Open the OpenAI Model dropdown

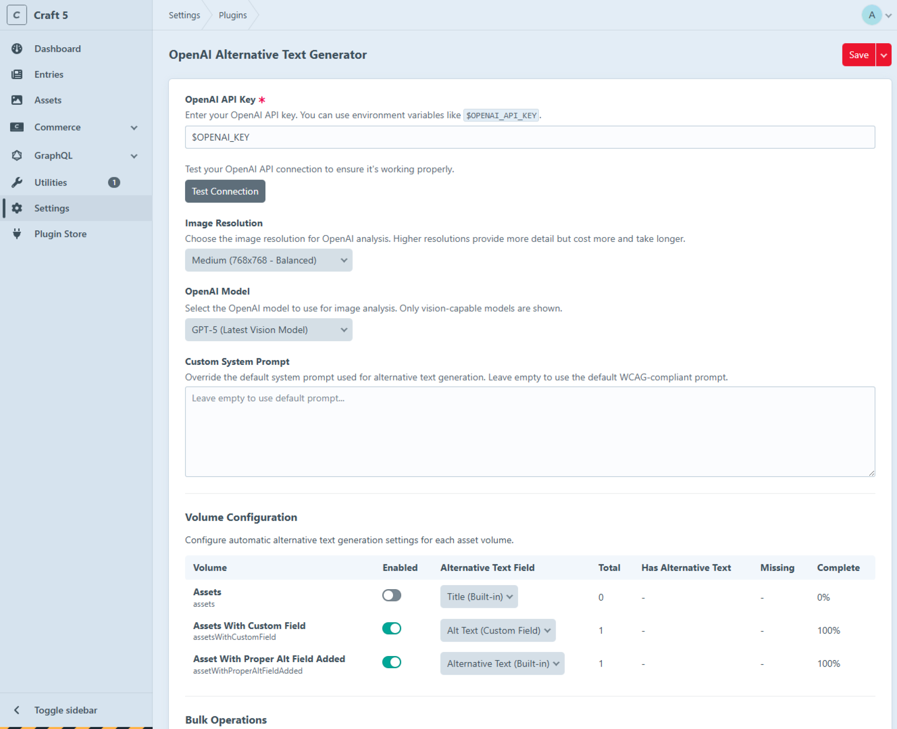pyautogui.click(x=268, y=330)
